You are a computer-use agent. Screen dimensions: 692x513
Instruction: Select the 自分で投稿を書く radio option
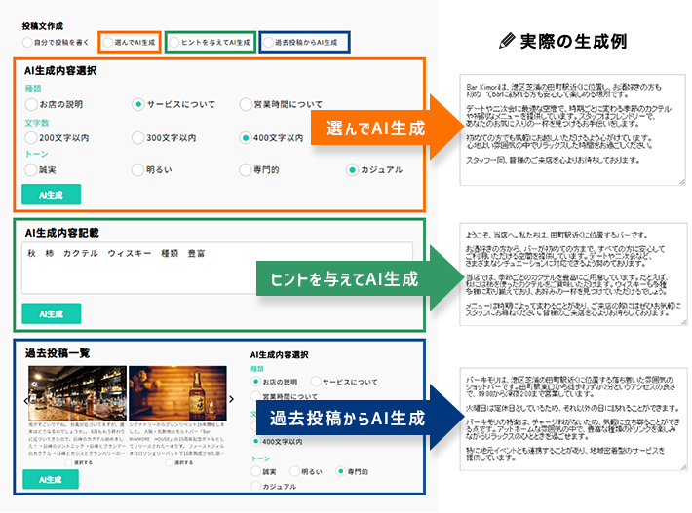point(27,42)
